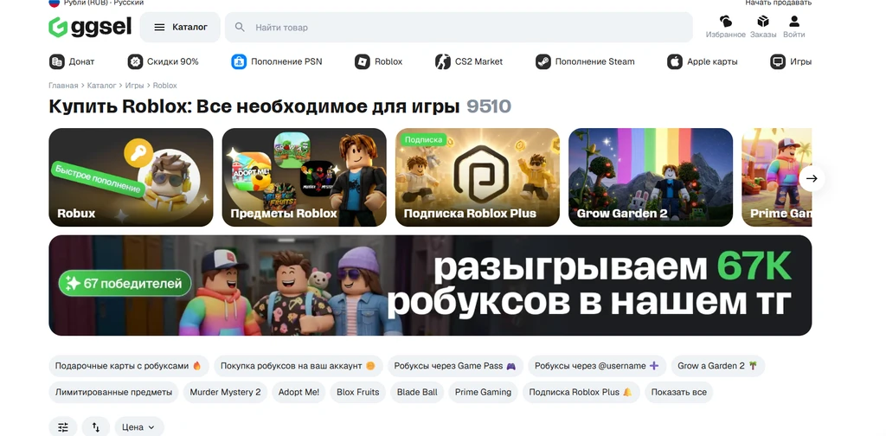Select Grow a Garden 2 chip
The width and height of the screenshot is (886, 436).
(x=718, y=366)
